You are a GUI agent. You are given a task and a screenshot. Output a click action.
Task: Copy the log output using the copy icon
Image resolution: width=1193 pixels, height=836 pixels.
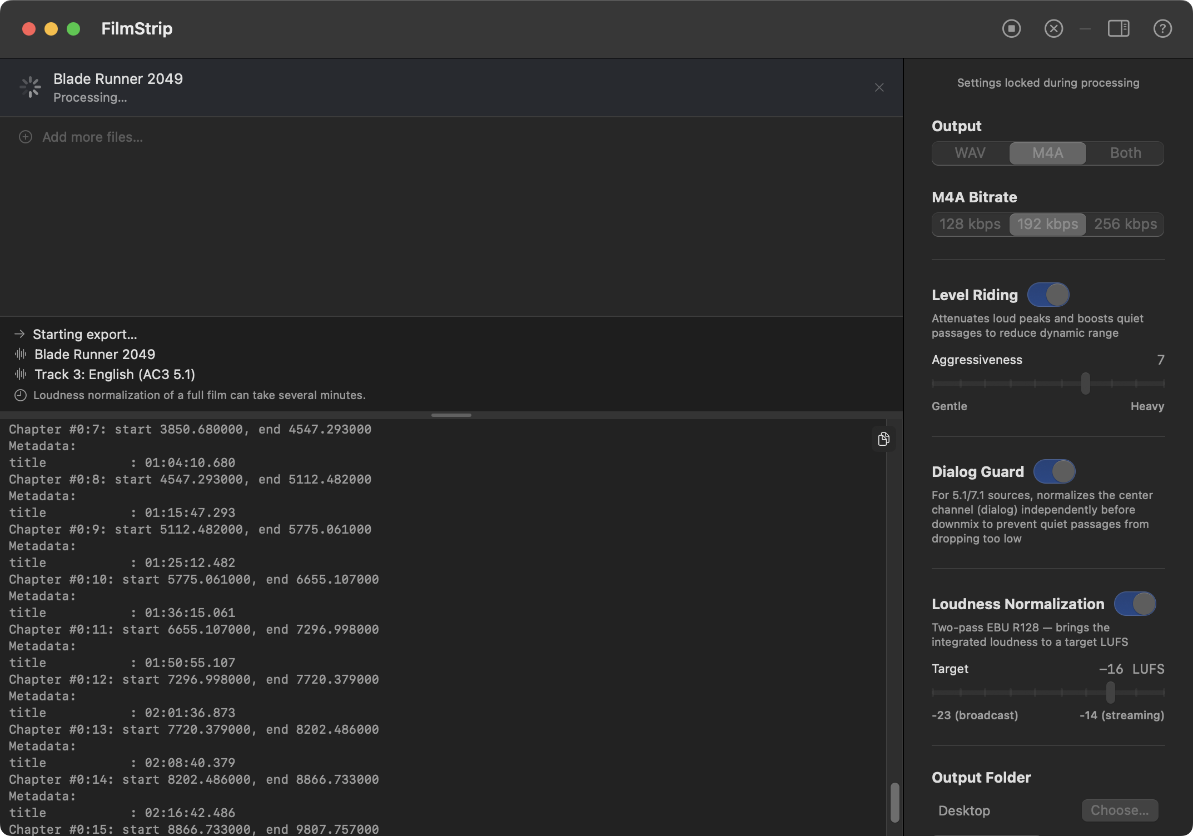point(883,439)
